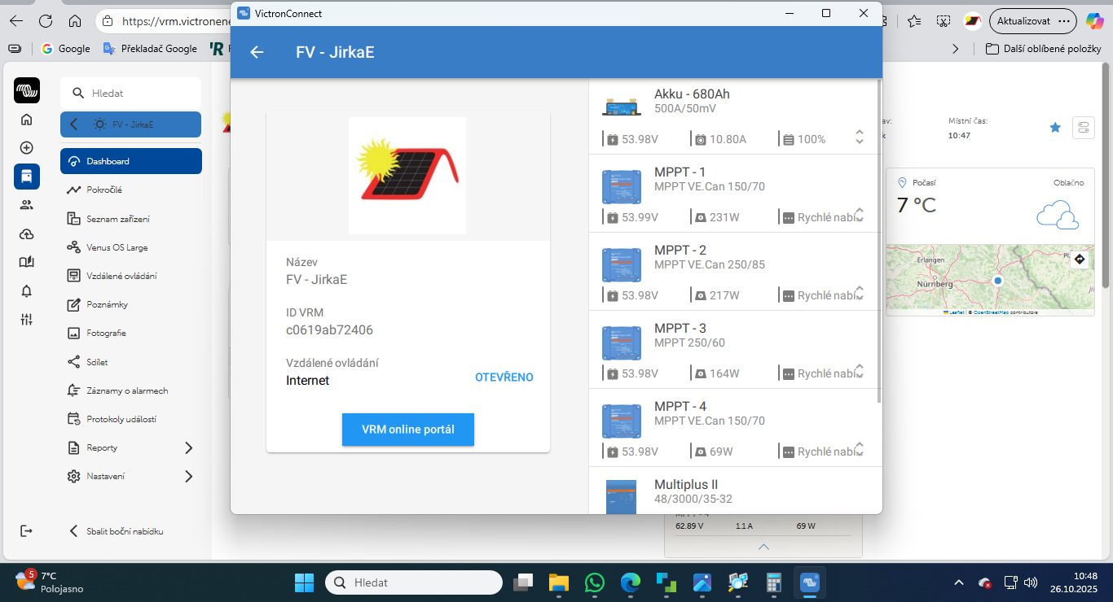Expand the MPPT - 2 device details
This screenshot has height=602, width=1113.
click(859, 293)
